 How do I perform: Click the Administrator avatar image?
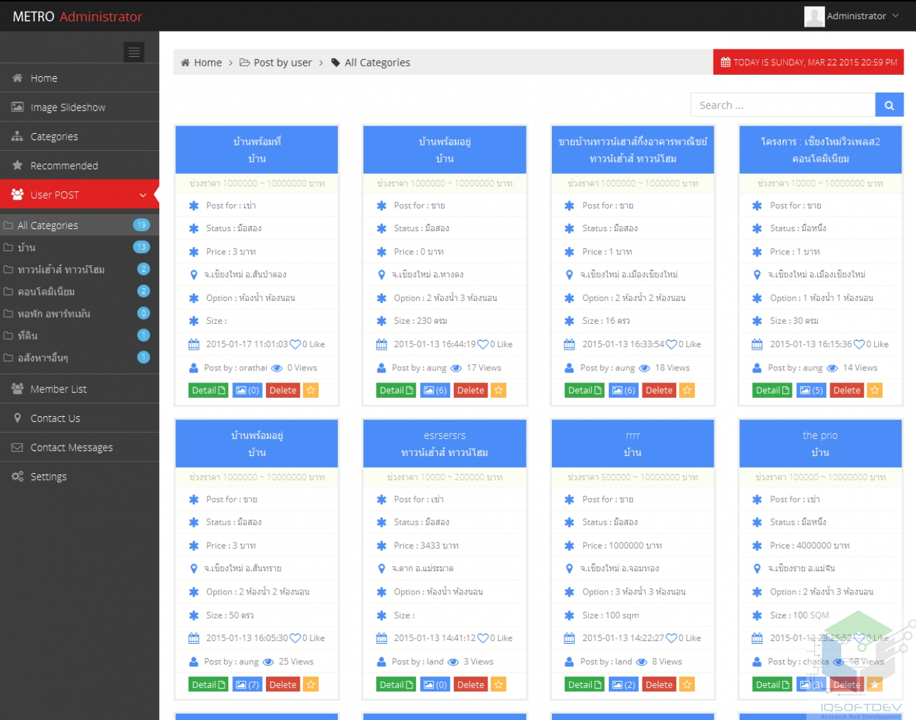(x=814, y=16)
